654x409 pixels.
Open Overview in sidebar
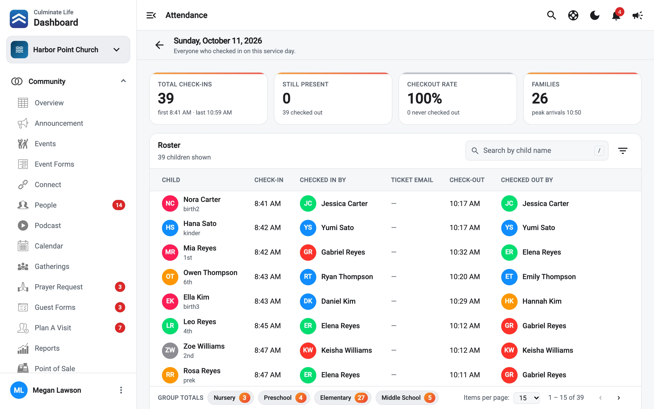[x=68, y=103]
